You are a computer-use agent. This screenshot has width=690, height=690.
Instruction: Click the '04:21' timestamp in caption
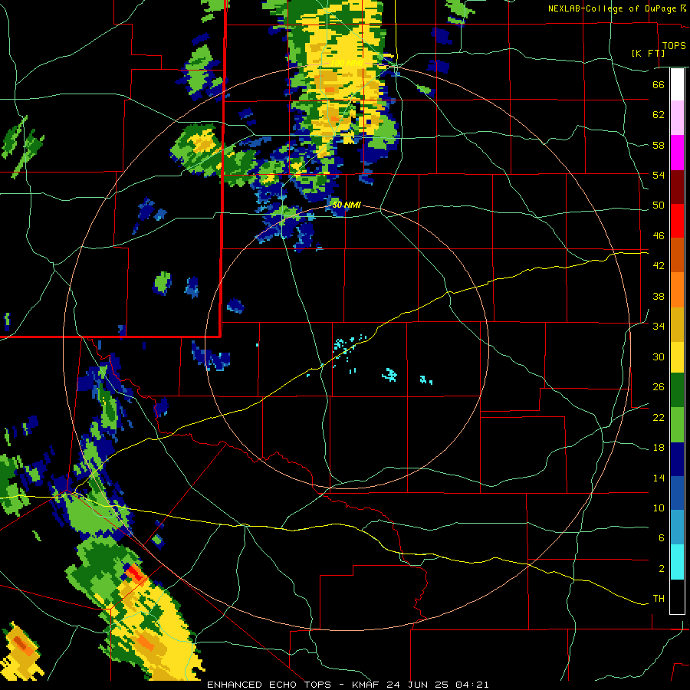click(472, 685)
